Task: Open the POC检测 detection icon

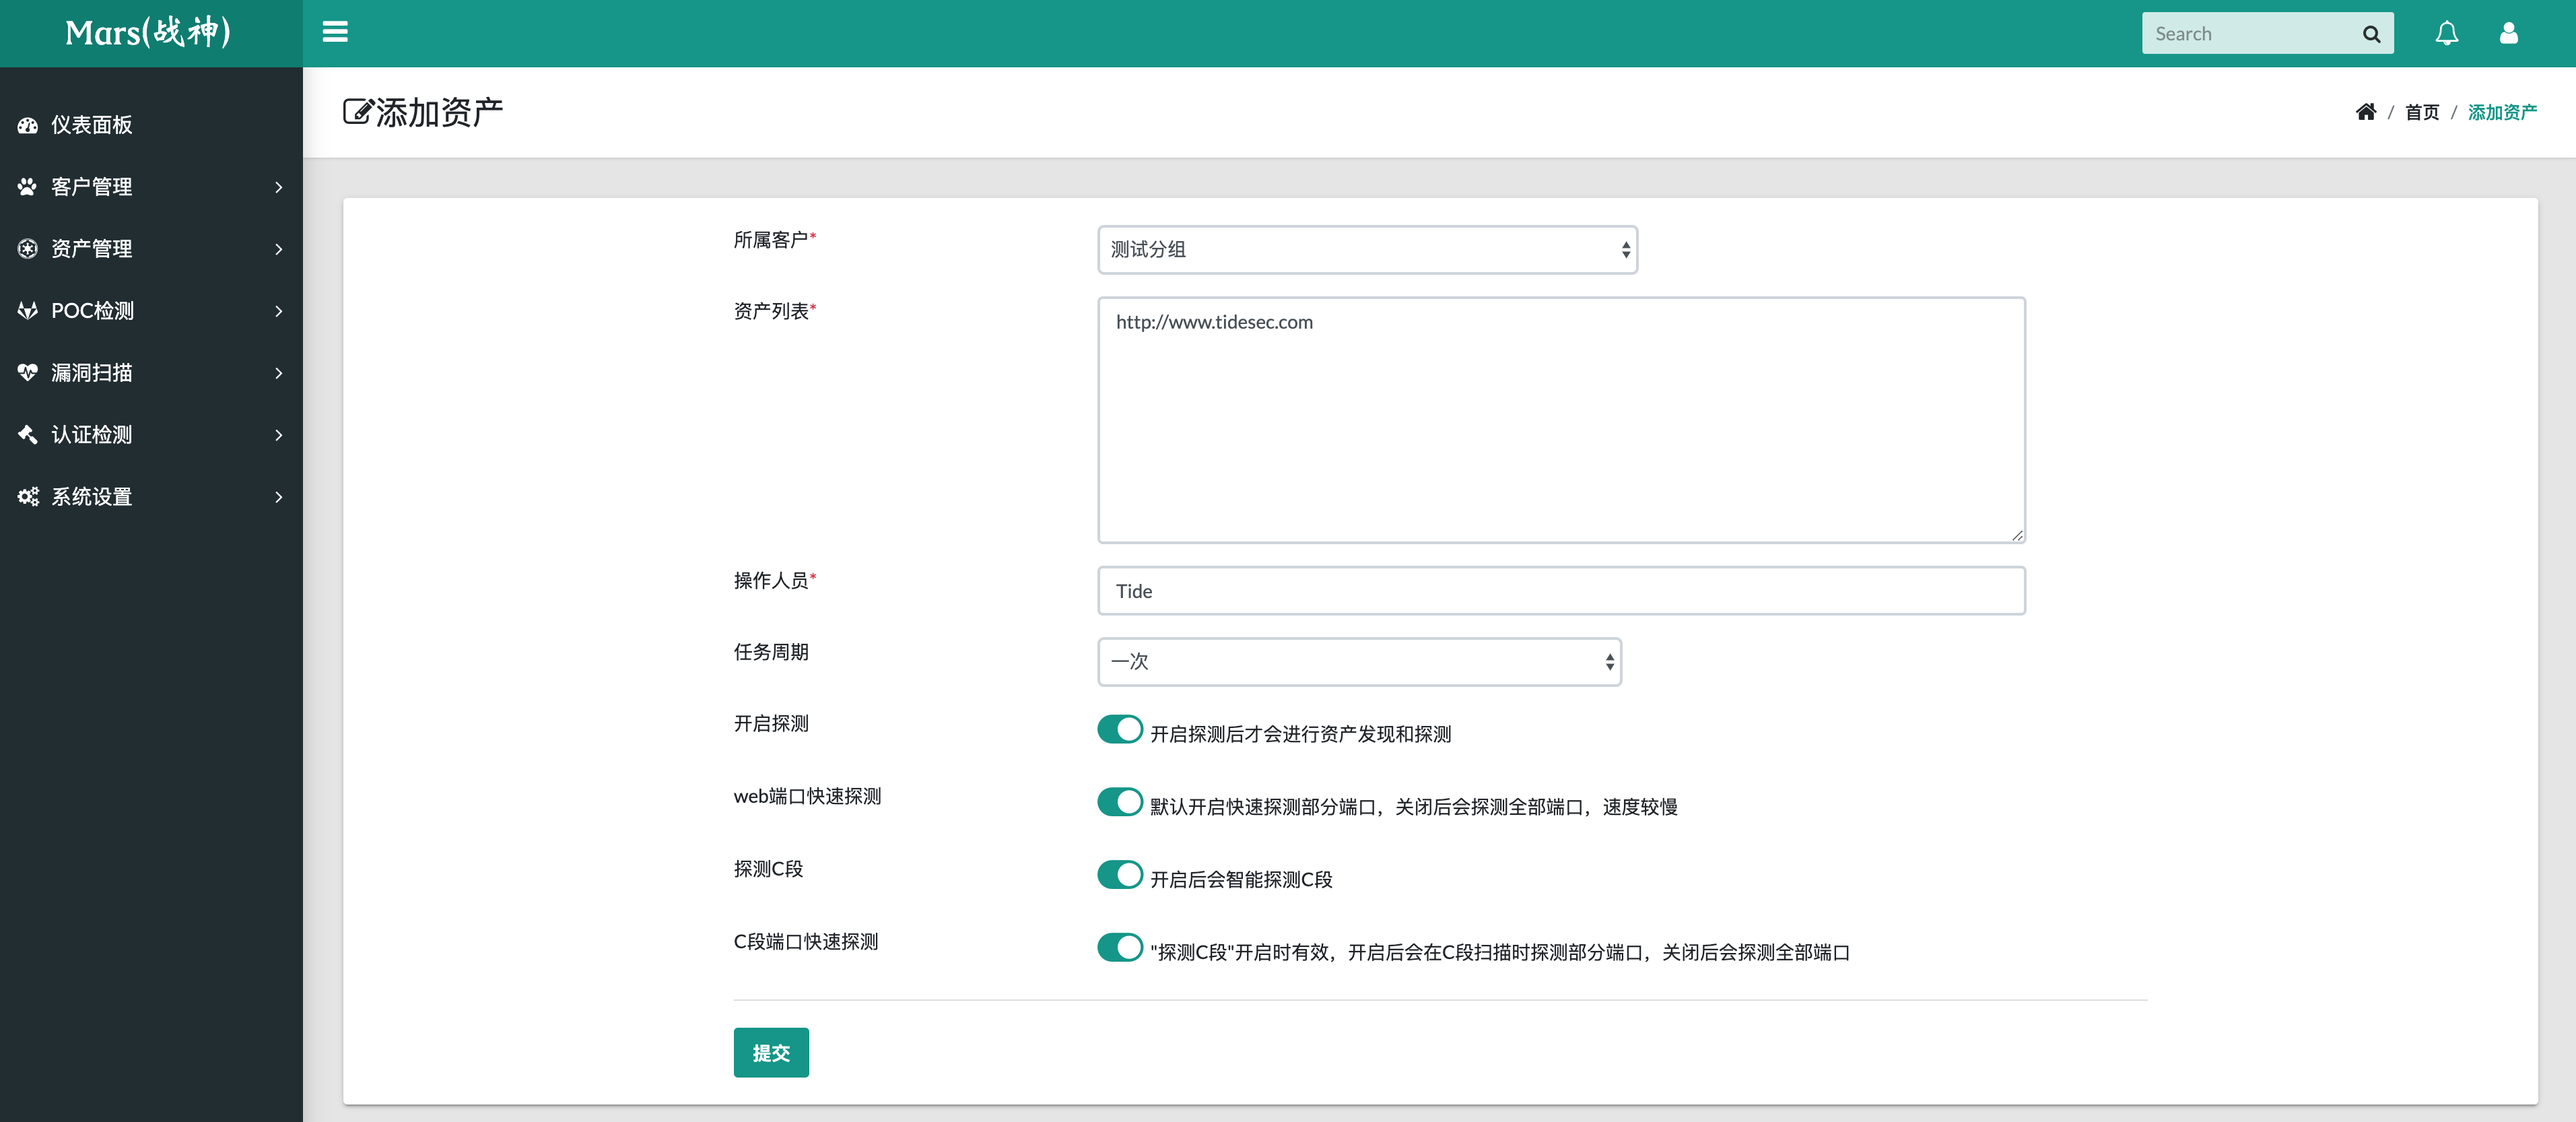Action: (27, 310)
